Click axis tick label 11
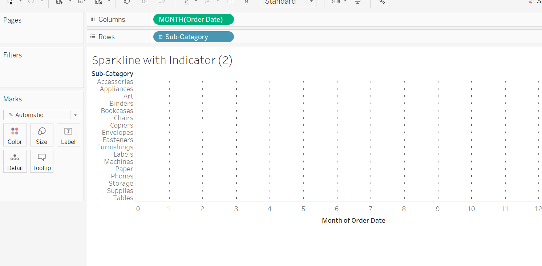 505,209
